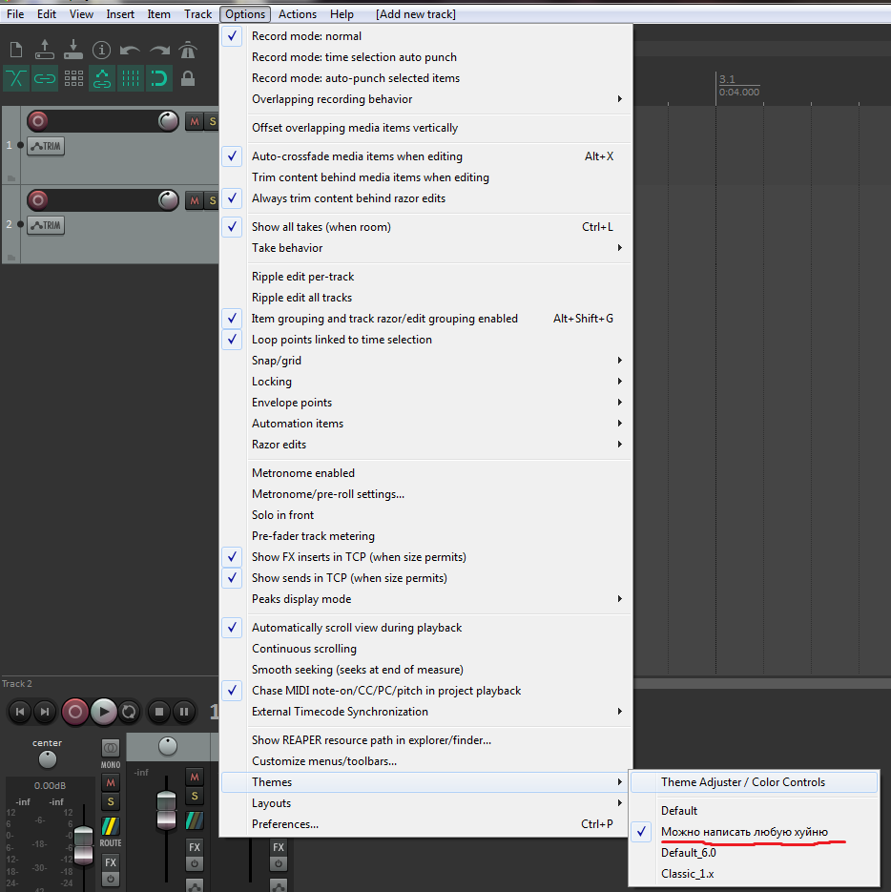The width and height of the screenshot is (891, 892).
Task: Toggle envelope points move icon
Action: tap(102, 78)
